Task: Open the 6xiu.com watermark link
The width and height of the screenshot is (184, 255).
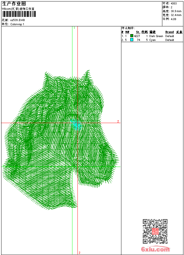Action: click(x=155, y=250)
